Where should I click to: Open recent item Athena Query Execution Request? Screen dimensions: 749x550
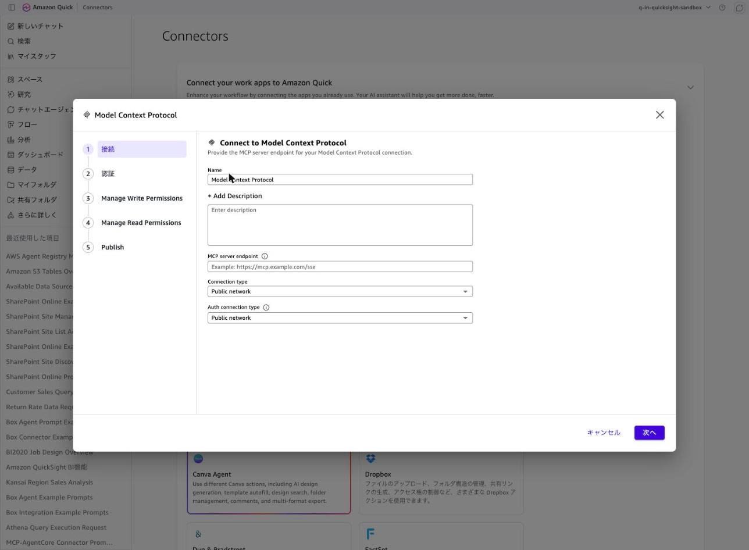pyautogui.click(x=56, y=528)
